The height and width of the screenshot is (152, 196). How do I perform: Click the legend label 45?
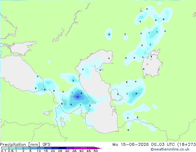(x=89, y=151)
